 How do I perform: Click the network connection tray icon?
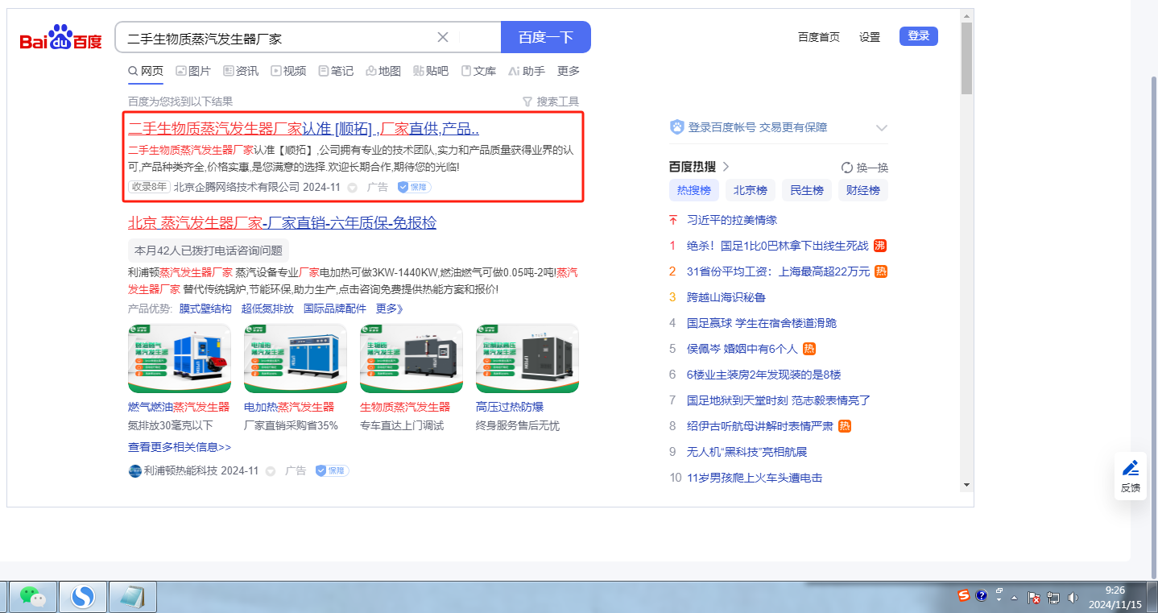tap(1053, 599)
